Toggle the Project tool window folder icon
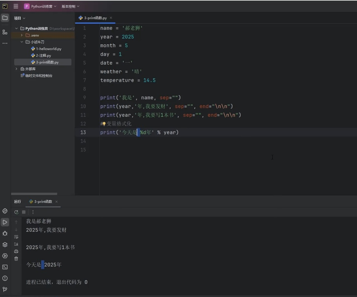The height and width of the screenshot is (297, 357). tap(5, 18)
